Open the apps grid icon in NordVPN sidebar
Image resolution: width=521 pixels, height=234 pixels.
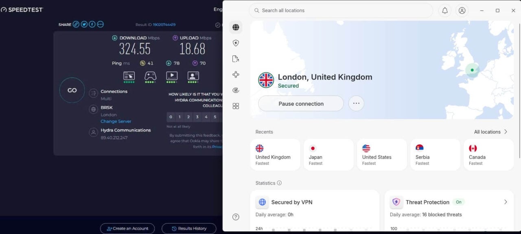coord(236,106)
